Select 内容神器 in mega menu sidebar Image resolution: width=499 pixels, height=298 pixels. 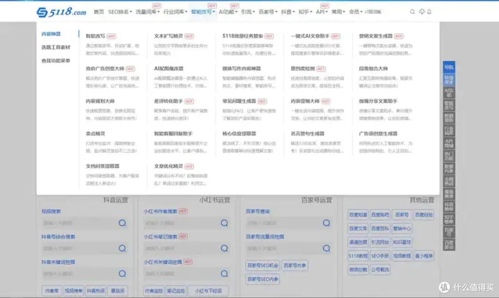pos(51,34)
